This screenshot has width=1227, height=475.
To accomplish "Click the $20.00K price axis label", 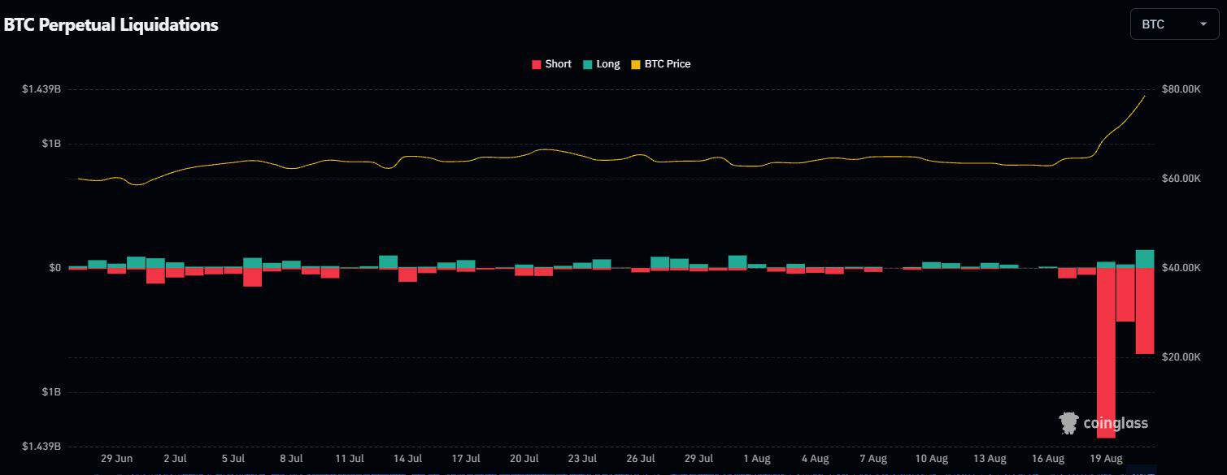I will click(1181, 357).
